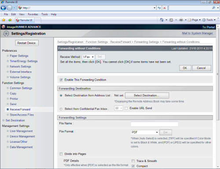This screenshot has height=169, width=220.
Task: Enable the Trace & Smooth checkbox
Action: pyautogui.click(x=133, y=161)
